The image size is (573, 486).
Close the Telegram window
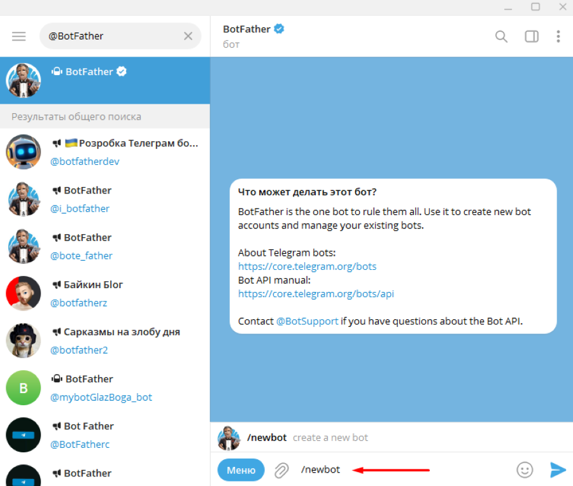pyautogui.click(x=563, y=7)
